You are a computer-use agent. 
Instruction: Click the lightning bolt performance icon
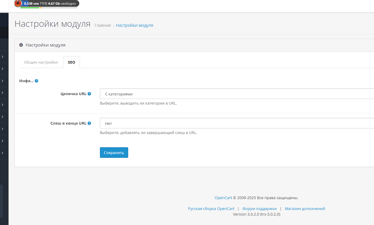18,4
